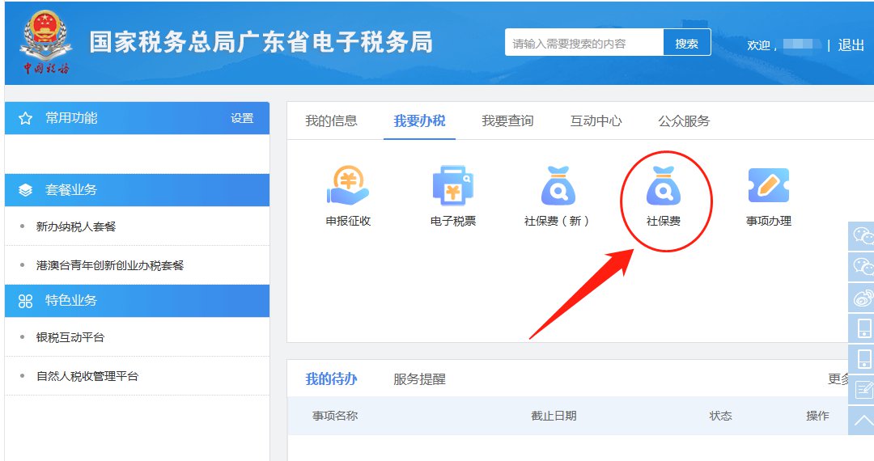Click the 截止日期 column header
Screen dimensions: 874x461
coord(554,416)
